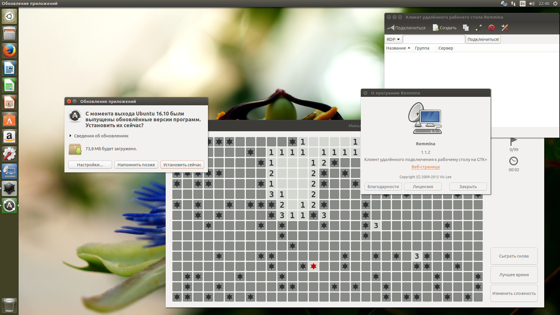This screenshot has width=560, height=315.
Task: Open the Amazon launcher icon
Action: pyautogui.click(x=9, y=137)
